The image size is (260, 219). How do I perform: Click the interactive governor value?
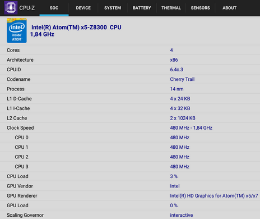(182, 215)
